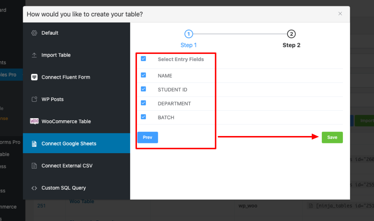Untick the BATCH field checkbox
The height and width of the screenshot is (221, 374).
(x=143, y=117)
